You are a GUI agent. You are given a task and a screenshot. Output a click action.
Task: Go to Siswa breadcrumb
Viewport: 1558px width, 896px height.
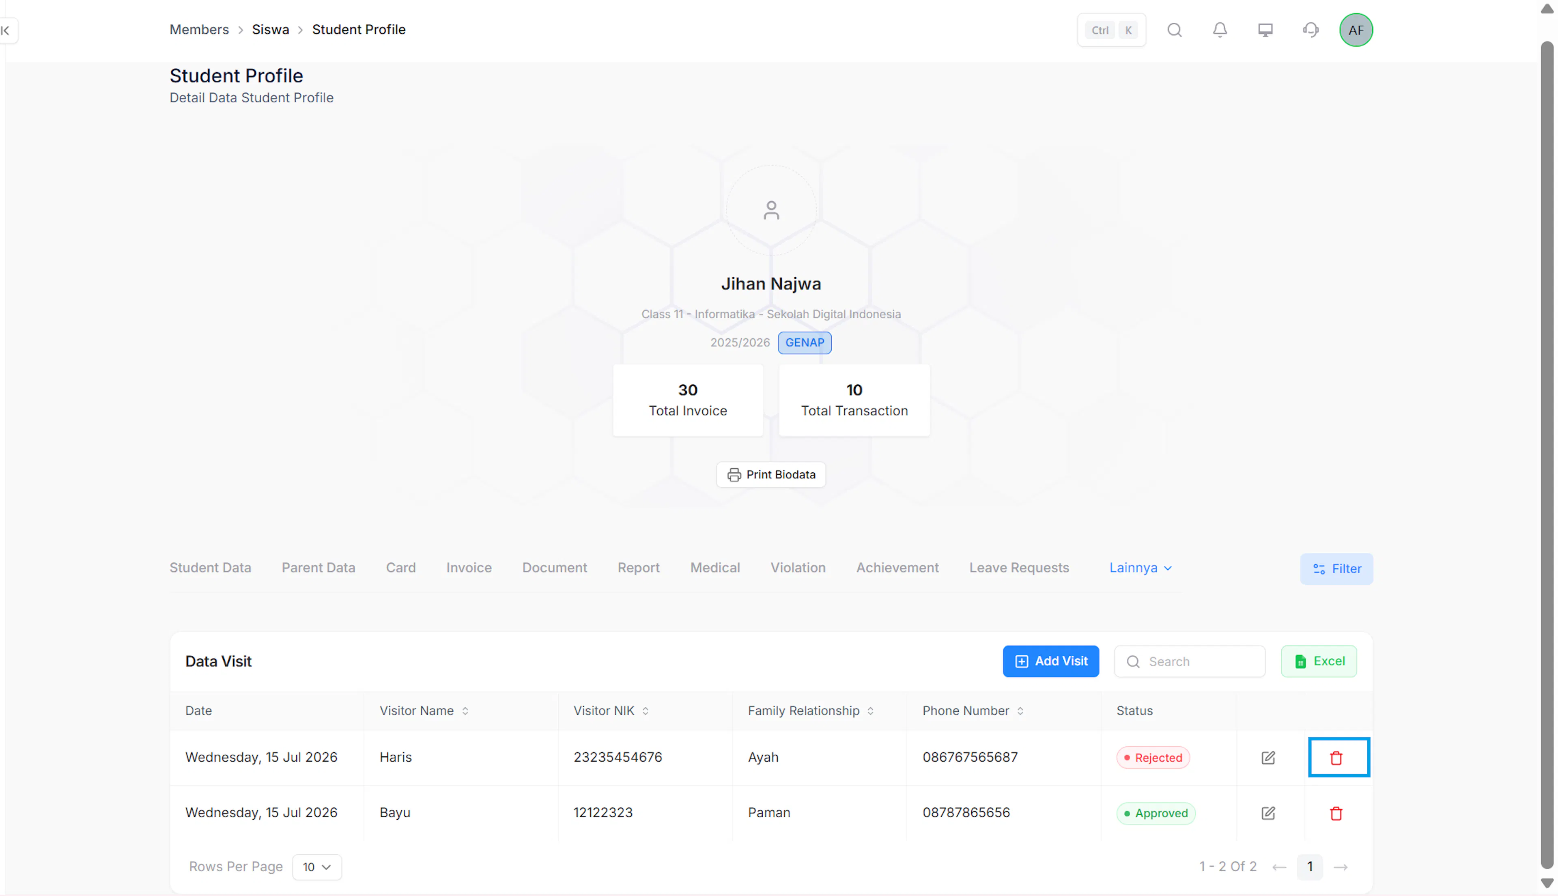point(270,30)
